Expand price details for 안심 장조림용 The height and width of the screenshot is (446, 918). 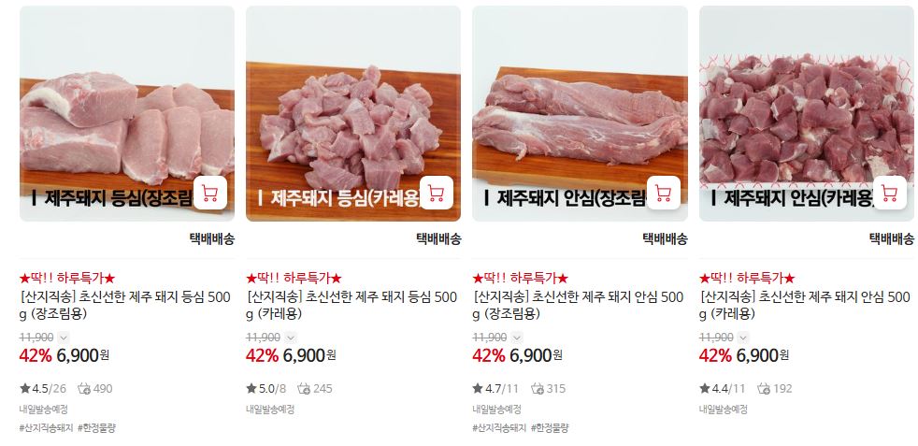coord(517,338)
